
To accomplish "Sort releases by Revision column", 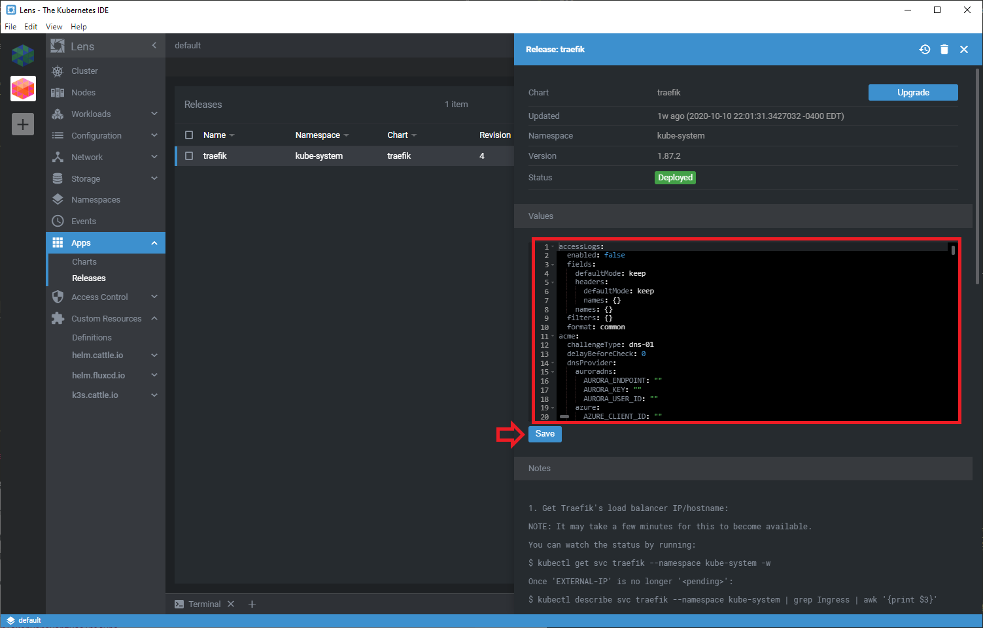I will (495, 135).
